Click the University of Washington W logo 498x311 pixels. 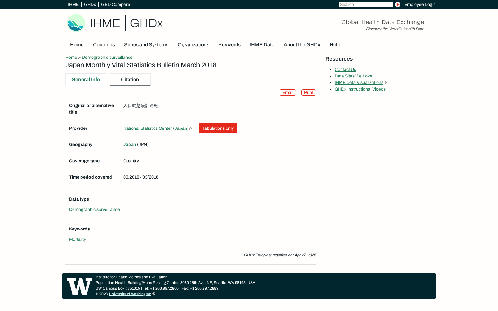coord(80,286)
